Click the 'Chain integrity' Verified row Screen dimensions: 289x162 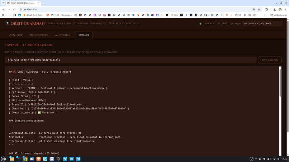click(x=33, y=113)
